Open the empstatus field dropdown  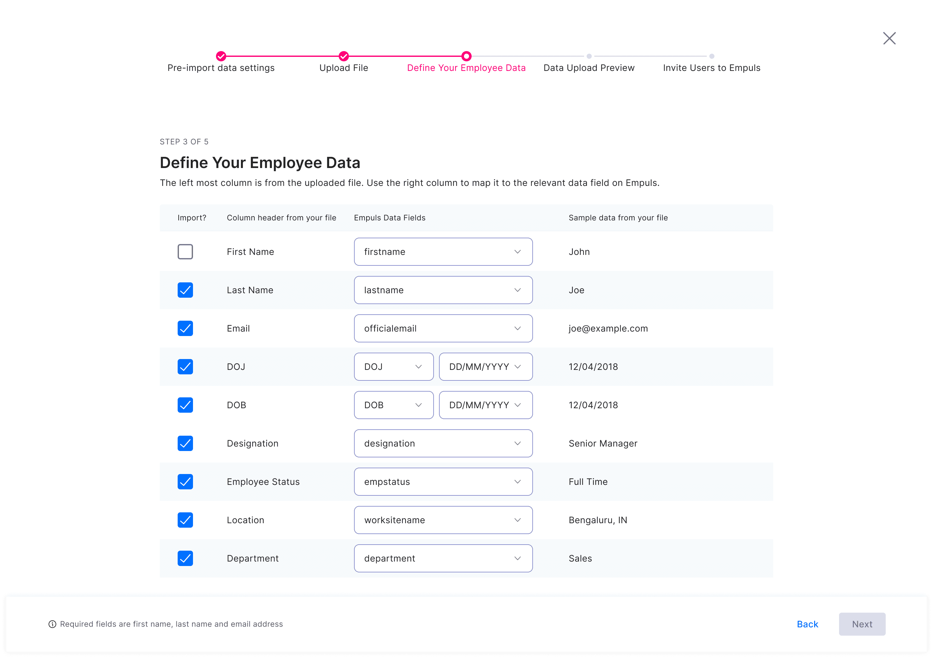[443, 482]
